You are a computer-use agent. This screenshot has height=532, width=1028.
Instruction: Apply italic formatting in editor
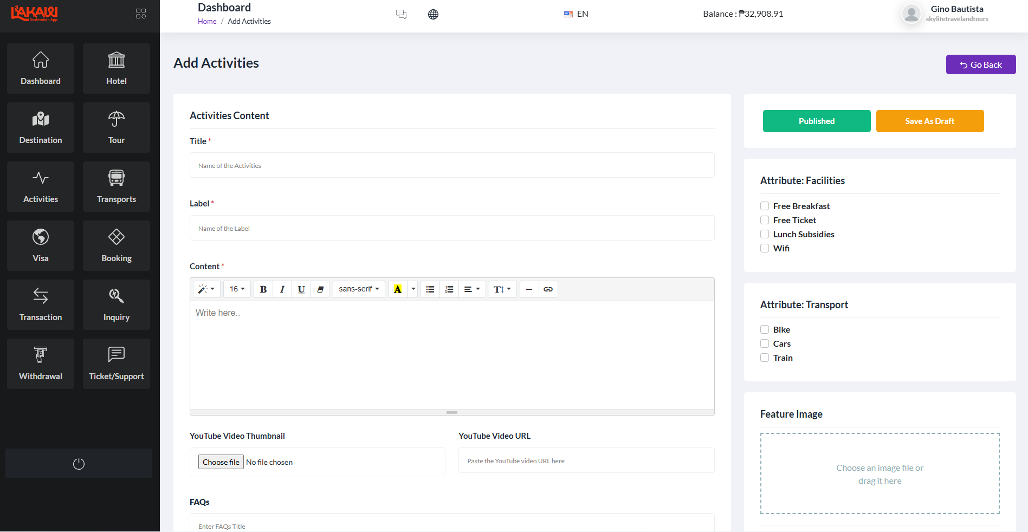click(x=282, y=289)
